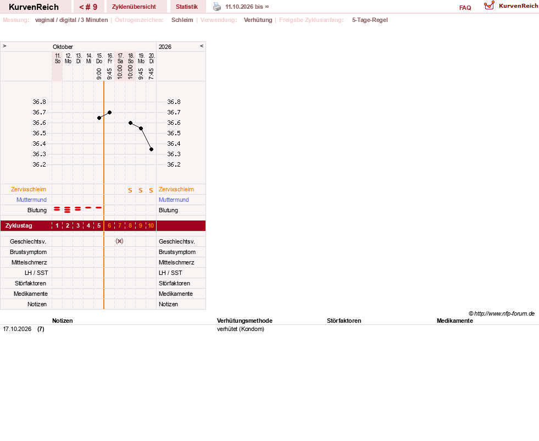
Task: Click the 20. Di date column header
Action: pos(151,58)
